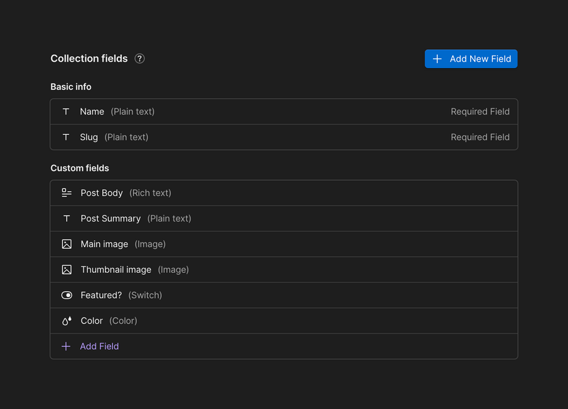Click the Switch icon beside Featured? field
The width and height of the screenshot is (568, 409).
[66, 295]
